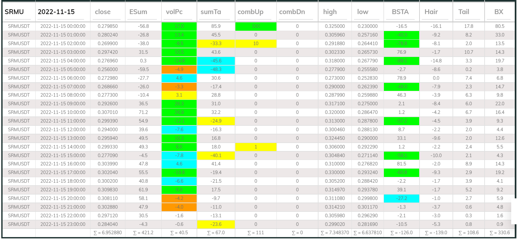Click close value 0.307010
The height and width of the screenshot is (239, 517).
point(108,112)
